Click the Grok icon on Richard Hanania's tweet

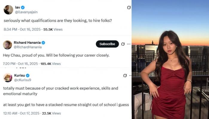[123, 44]
